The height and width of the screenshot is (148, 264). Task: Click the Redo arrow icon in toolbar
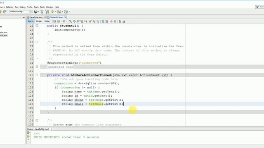coord(5,12)
